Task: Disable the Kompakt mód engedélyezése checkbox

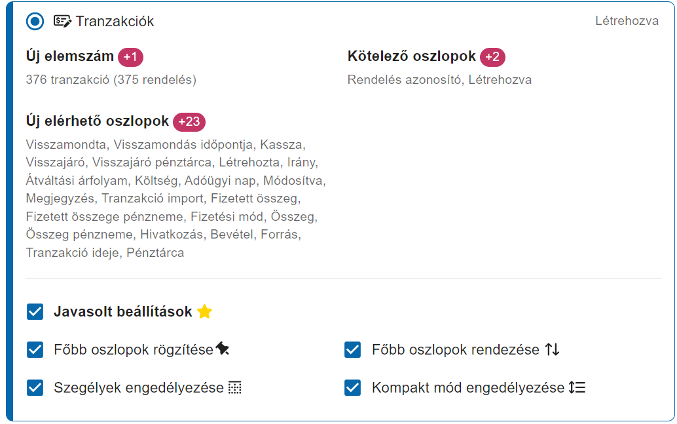Action: 353,388
